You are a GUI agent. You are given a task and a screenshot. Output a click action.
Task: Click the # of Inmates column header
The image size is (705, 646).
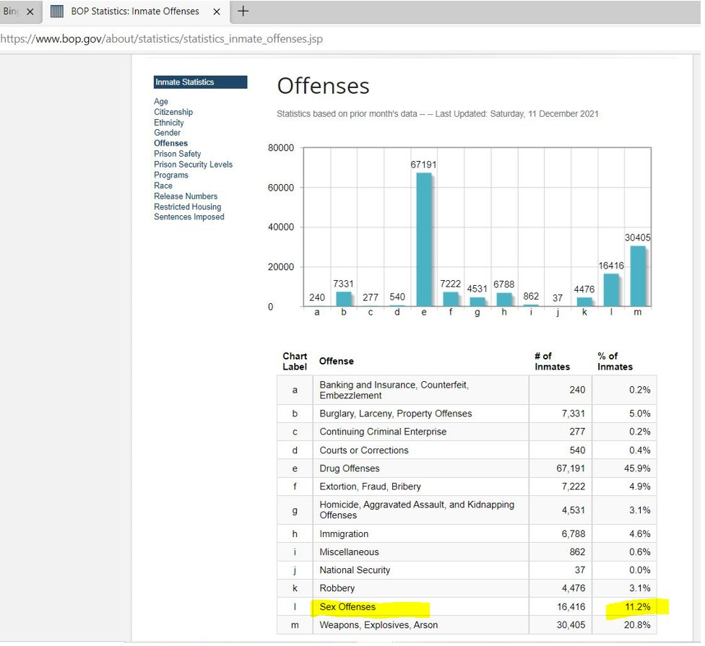click(552, 361)
